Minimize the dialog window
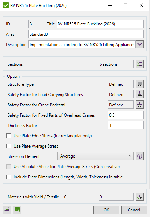Viewport: 150px width, 217px height. tap(110, 5)
